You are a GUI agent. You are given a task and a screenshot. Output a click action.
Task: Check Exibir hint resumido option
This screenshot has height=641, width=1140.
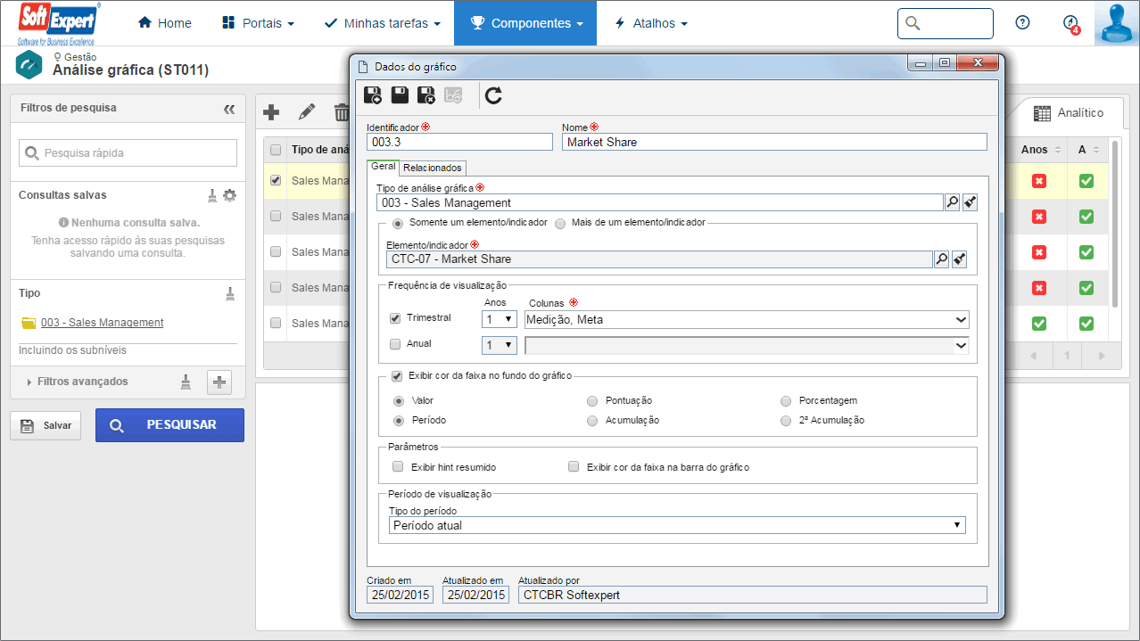click(x=398, y=466)
